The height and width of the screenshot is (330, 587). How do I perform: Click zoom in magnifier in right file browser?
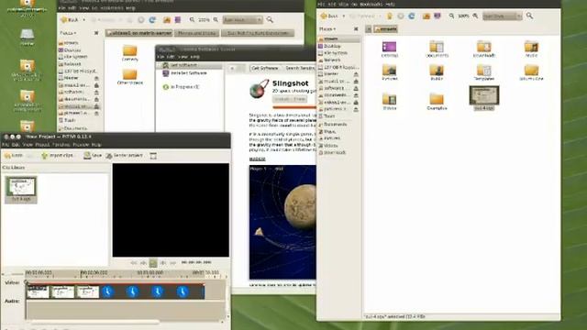tap(475, 16)
